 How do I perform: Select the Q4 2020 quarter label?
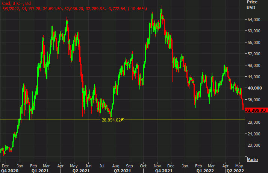click(9, 170)
